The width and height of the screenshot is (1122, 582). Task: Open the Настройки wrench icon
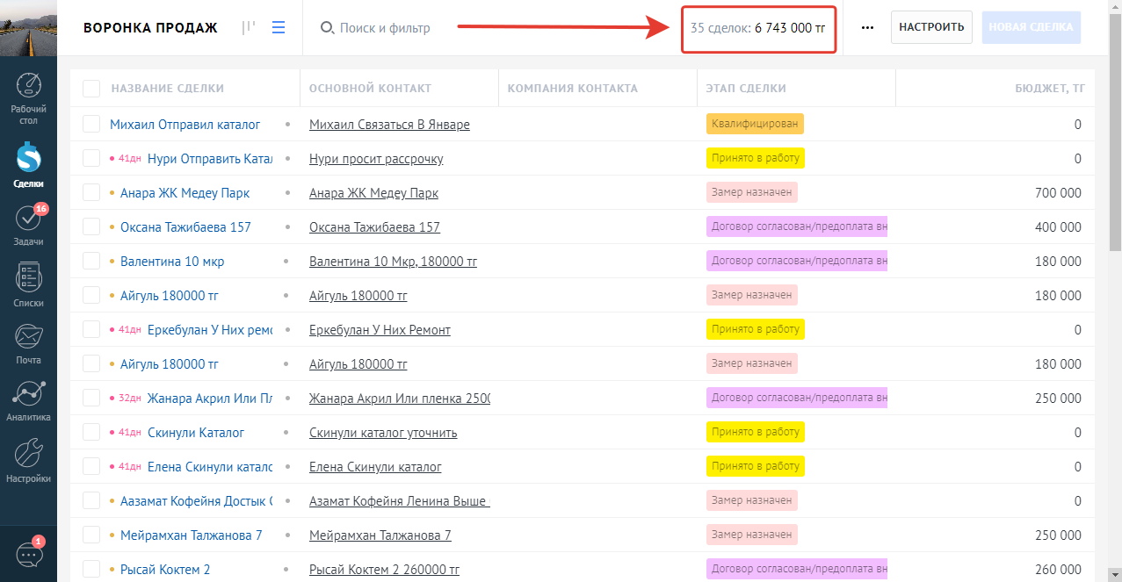[x=29, y=460]
